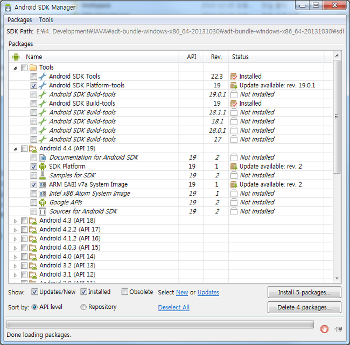Click the Documentation for Android SDK icon
The width and height of the screenshot is (350, 345).
tap(43, 157)
